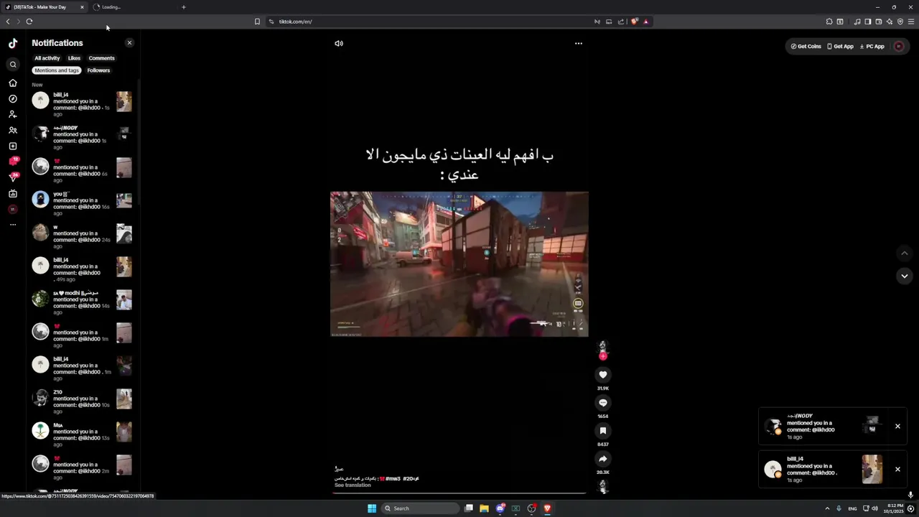Select the All activity filter

47,58
